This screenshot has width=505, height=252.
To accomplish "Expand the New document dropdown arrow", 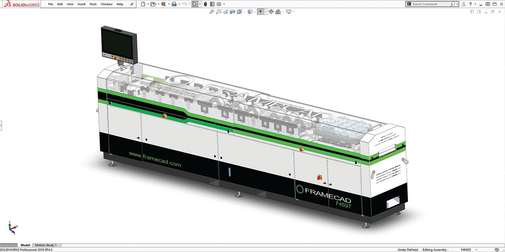I will [148, 4].
